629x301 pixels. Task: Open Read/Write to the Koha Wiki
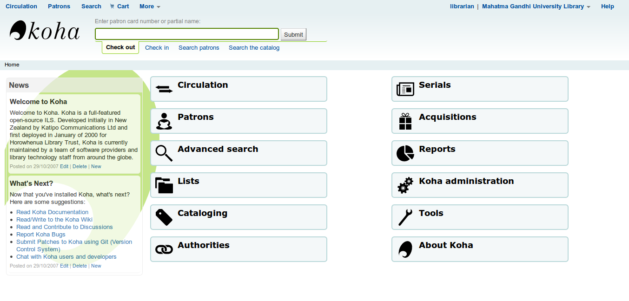tap(54, 220)
